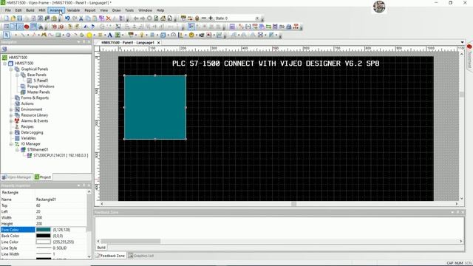Select the Feedback Zone tab
Screen dimensions: 473x266
pos(110,256)
